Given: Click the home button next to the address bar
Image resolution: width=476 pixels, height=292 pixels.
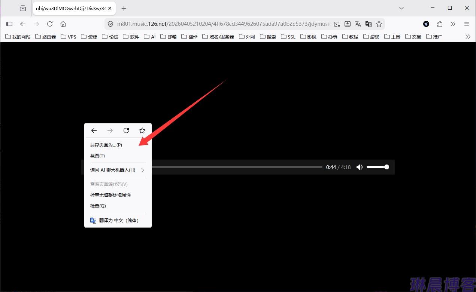Looking at the screenshot, I should coord(63,24).
